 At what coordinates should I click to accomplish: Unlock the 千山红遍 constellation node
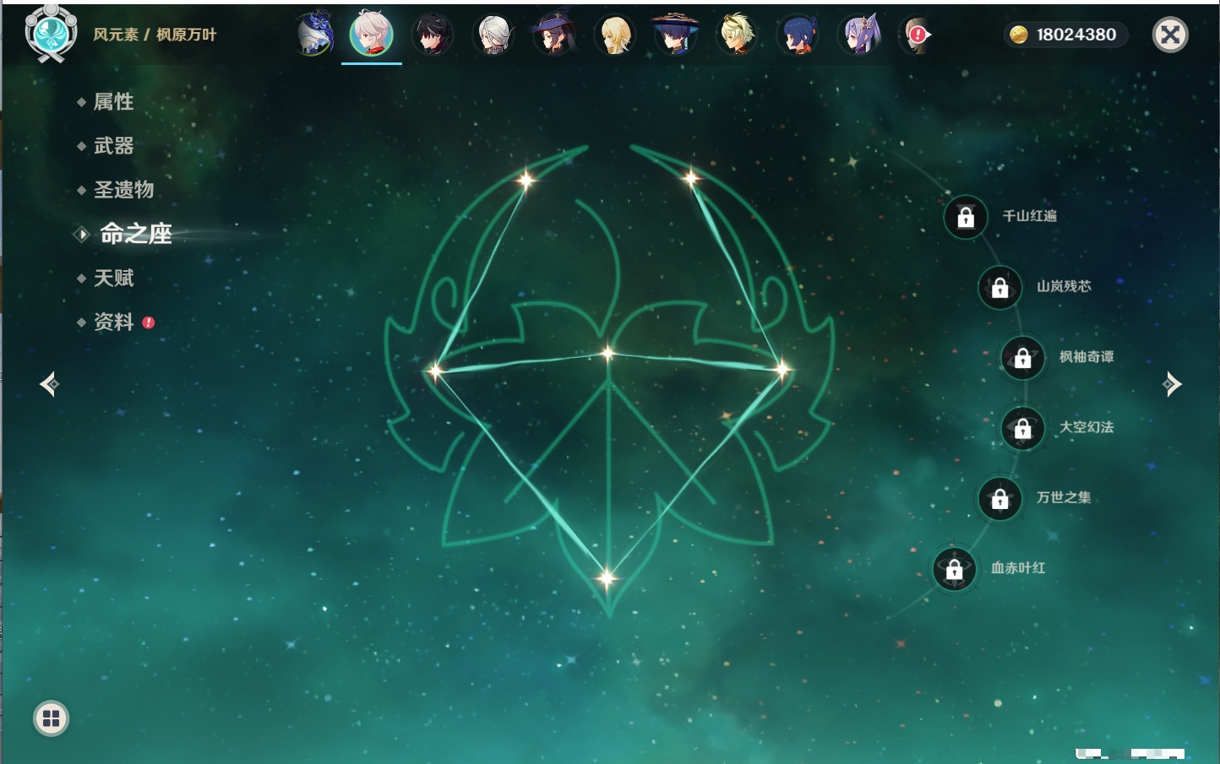966,217
